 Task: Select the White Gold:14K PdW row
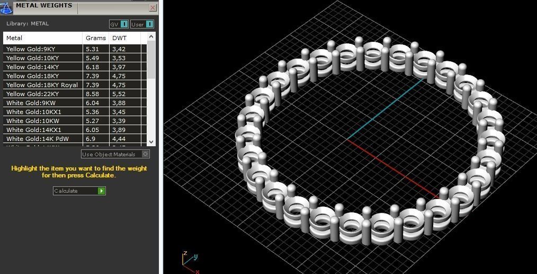click(75, 138)
